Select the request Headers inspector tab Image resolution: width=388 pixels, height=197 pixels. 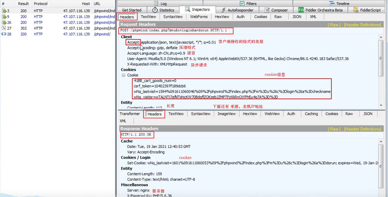click(127, 17)
